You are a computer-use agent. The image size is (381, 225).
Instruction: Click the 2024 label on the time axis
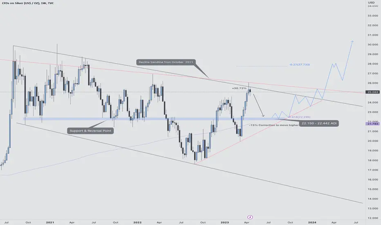(x=312, y=222)
